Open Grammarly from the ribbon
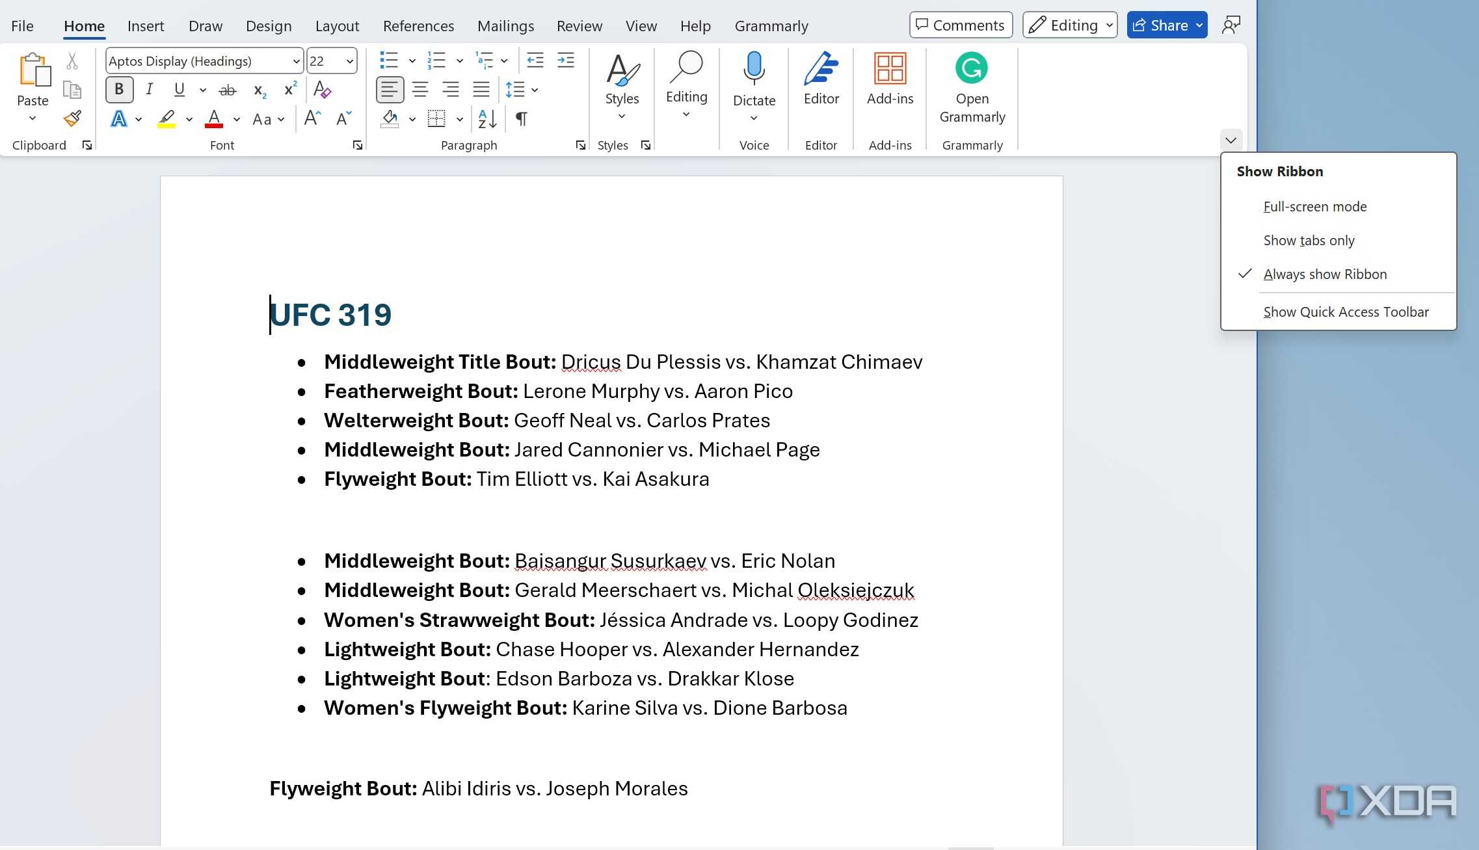Viewport: 1479px width, 850px height. 972,88
